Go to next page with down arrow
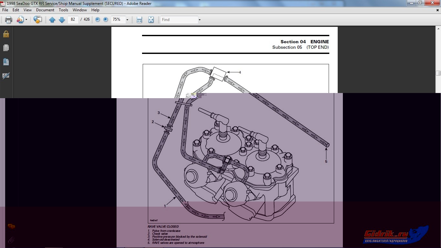This screenshot has width=441, height=248. [x=62, y=20]
